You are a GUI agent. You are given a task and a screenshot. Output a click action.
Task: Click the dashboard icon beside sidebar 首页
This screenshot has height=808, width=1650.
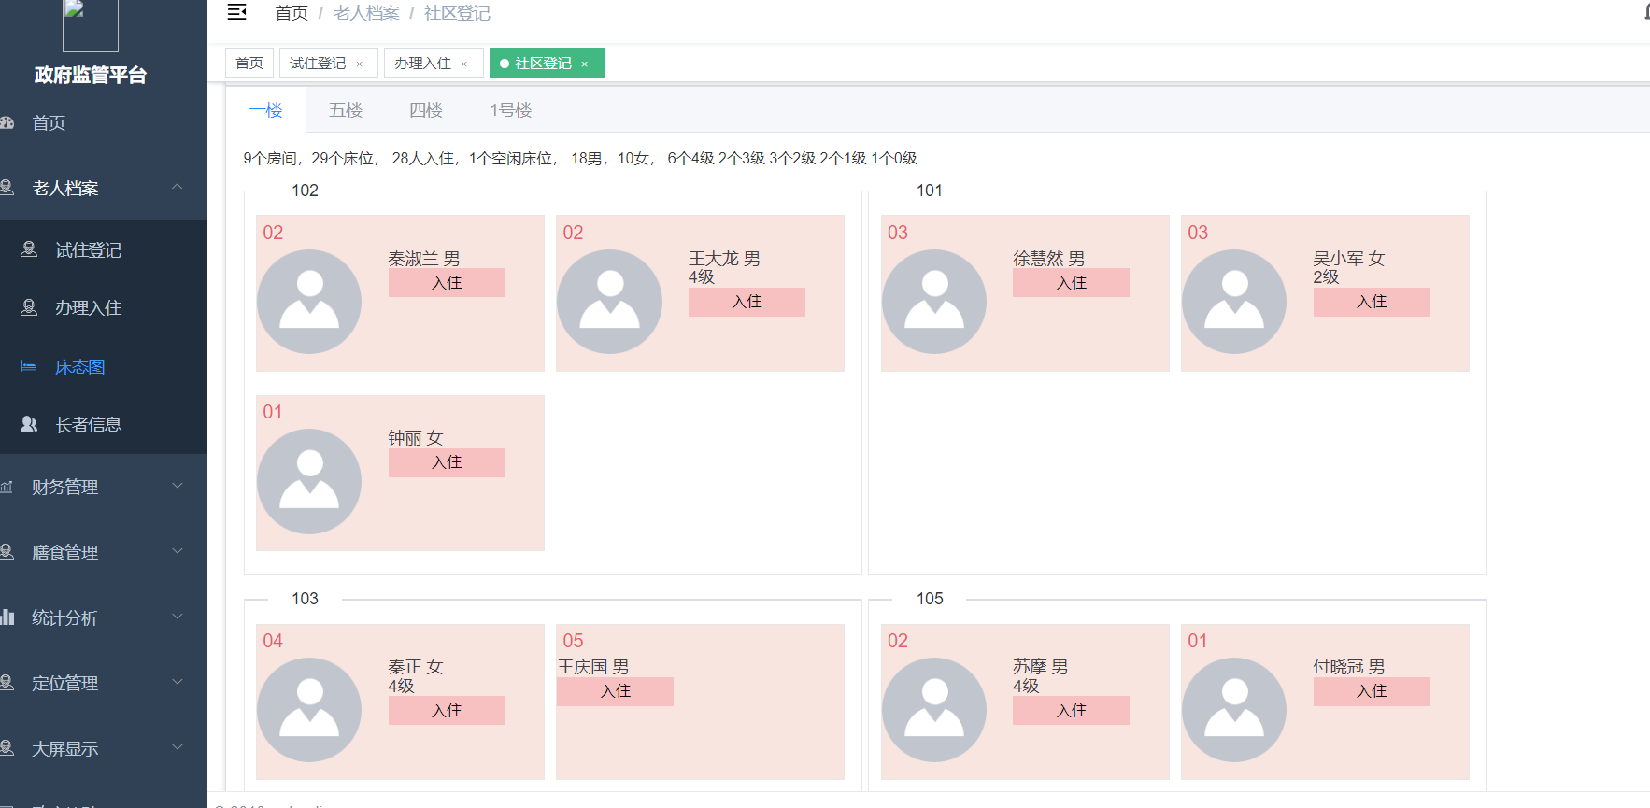point(7,122)
